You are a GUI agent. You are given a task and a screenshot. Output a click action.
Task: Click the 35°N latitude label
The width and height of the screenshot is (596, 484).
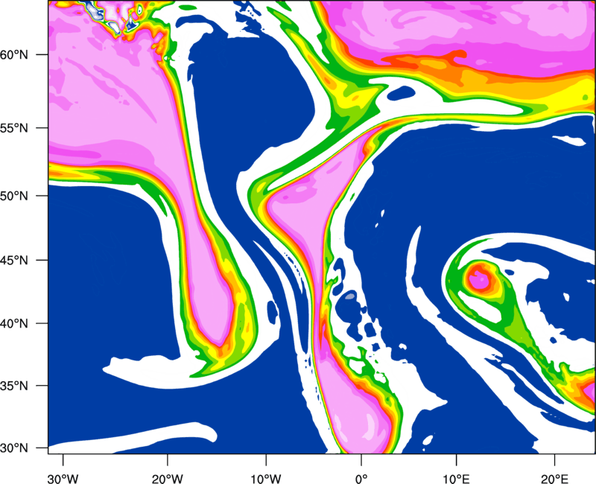(14, 386)
